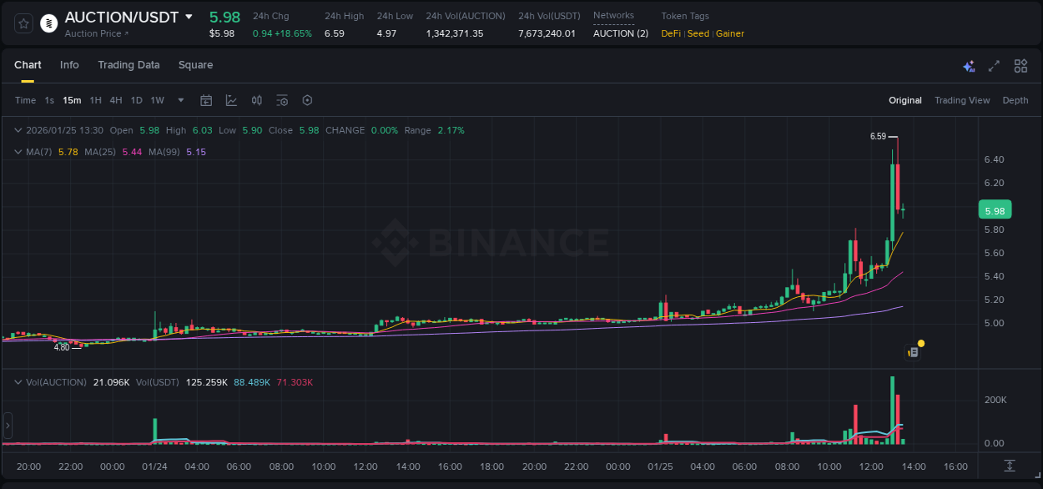Viewport: 1043px width, 489px height.
Task: Follow the Auction Price link
Action: click(x=97, y=33)
